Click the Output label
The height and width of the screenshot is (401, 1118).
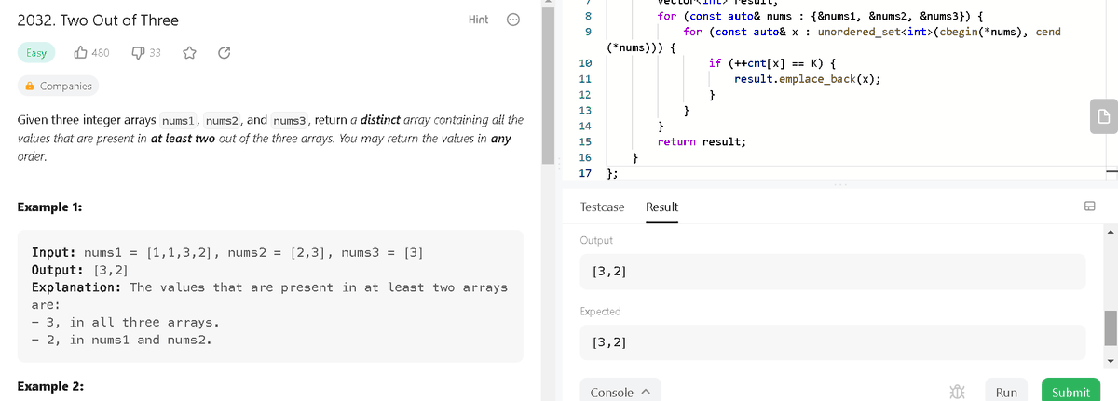(596, 240)
